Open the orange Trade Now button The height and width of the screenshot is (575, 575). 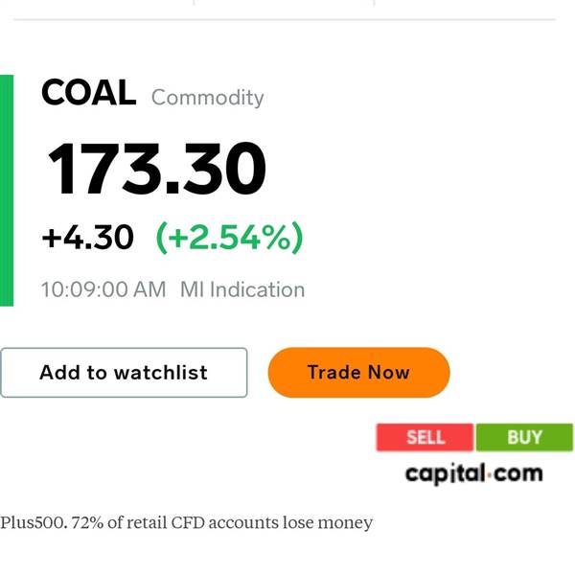tap(359, 373)
